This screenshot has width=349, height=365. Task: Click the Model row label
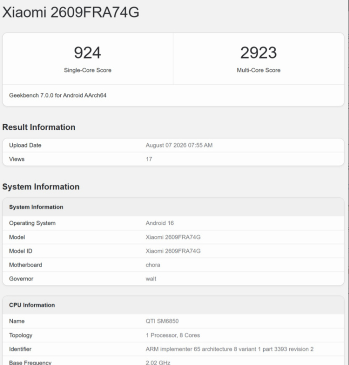point(17,237)
